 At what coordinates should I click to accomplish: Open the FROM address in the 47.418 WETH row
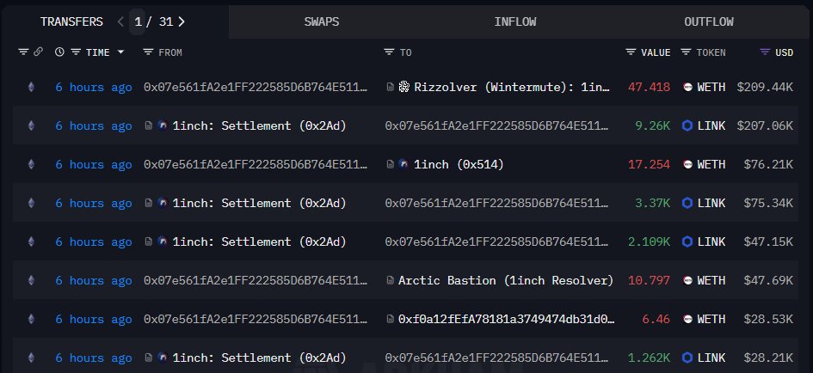coord(256,87)
